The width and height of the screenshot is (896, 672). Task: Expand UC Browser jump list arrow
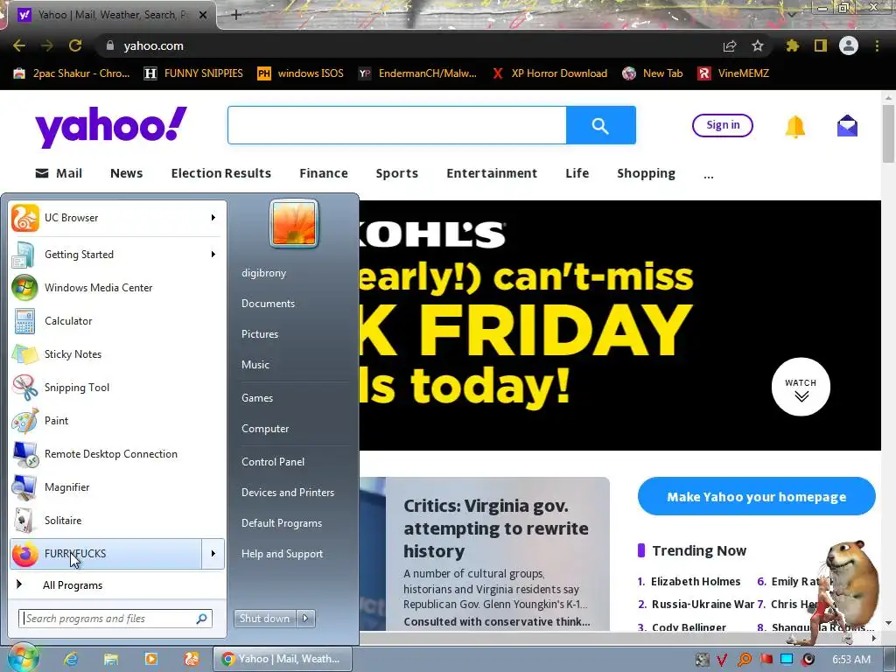pos(213,218)
